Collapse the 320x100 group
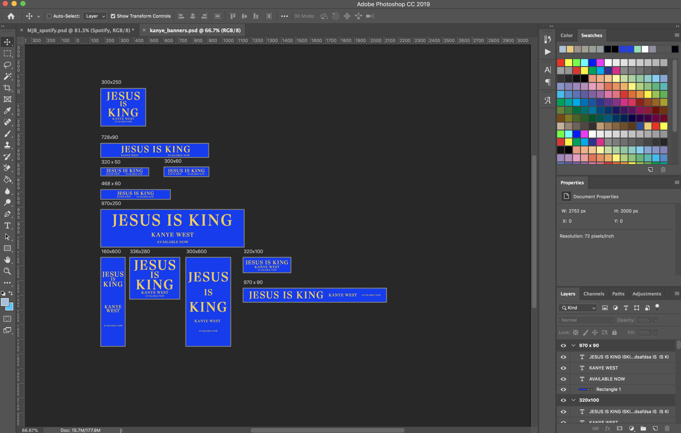This screenshot has height=433, width=681. coord(573,400)
